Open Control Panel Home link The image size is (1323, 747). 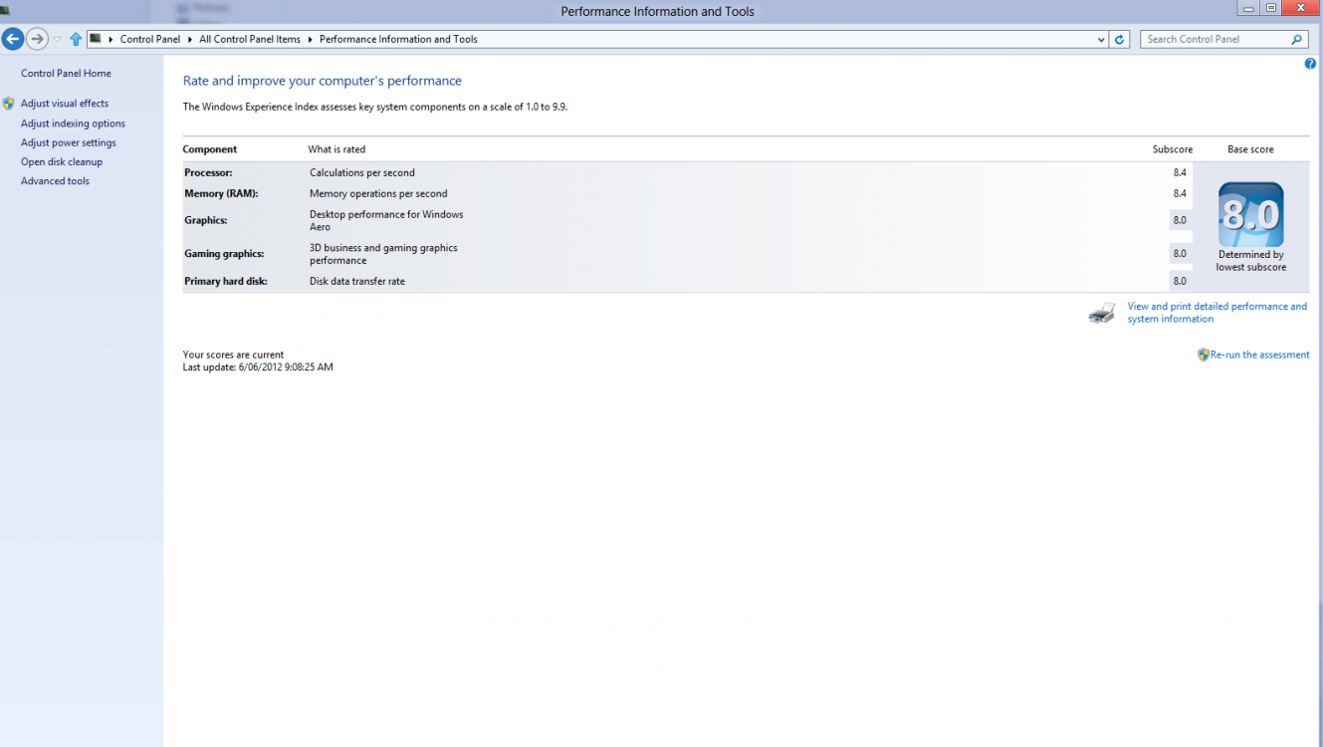(66, 74)
